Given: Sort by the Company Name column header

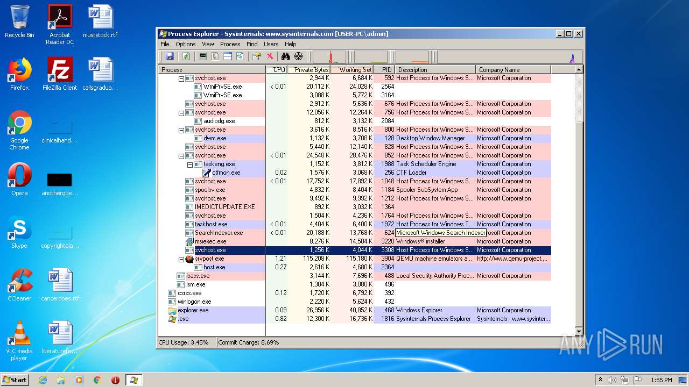Looking at the screenshot, I should [x=514, y=69].
